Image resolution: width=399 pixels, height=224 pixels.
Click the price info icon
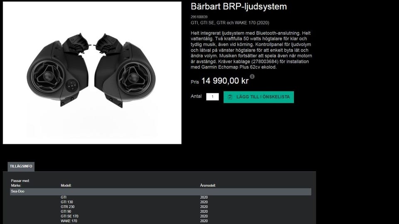(x=252, y=76)
